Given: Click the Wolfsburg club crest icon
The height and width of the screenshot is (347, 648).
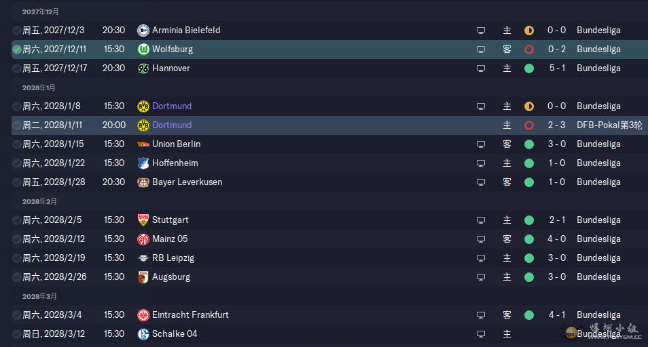Looking at the screenshot, I should coord(143,49).
